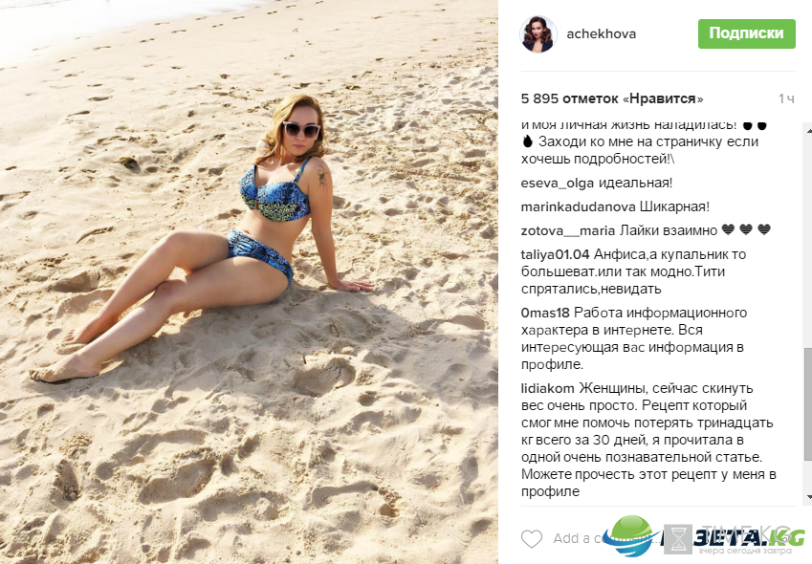Like the post with heart icon
Image resolution: width=812 pixels, height=564 pixels.
[532, 538]
